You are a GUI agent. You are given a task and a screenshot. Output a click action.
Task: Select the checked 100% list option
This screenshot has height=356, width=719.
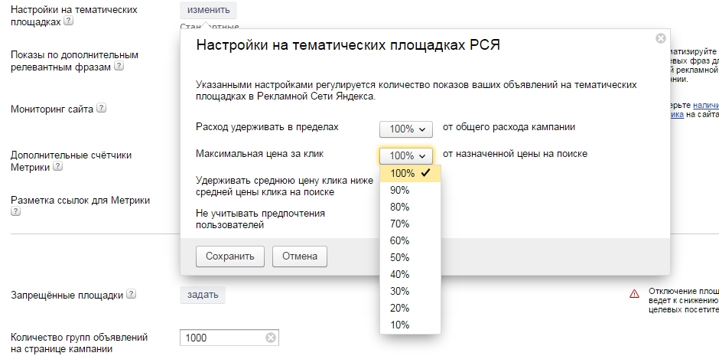coord(410,174)
